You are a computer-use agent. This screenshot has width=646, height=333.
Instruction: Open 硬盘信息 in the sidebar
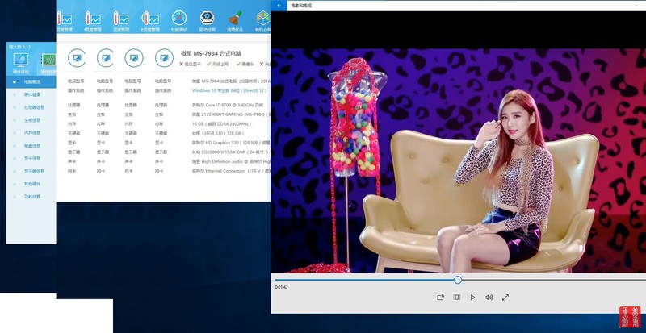pyautogui.click(x=31, y=146)
